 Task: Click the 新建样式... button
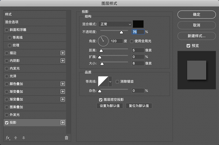coord(197,36)
